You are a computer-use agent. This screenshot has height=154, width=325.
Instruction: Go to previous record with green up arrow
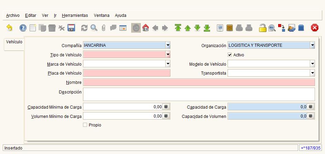(x=188, y=28)
